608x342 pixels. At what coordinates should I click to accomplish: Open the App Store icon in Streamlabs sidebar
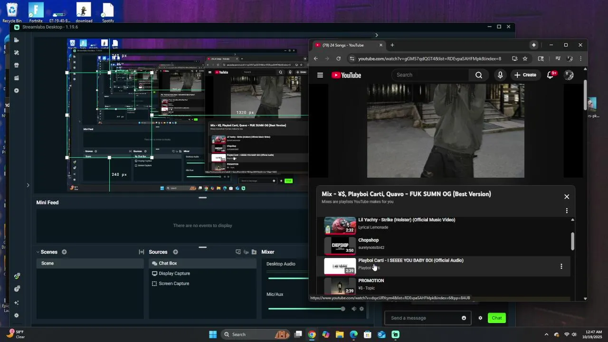(x=17, y=65)
